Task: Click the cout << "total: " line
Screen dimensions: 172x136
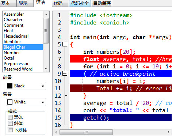Action: coord(126,110)
